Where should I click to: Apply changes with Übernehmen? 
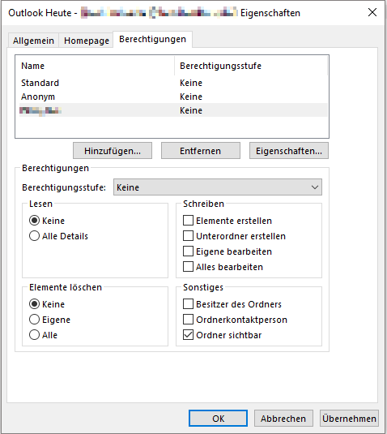[x=349, y=419]
